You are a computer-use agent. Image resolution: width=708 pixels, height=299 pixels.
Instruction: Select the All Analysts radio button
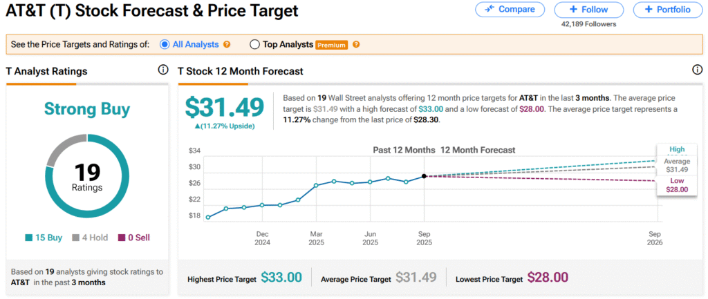click(x=165, y=45)
